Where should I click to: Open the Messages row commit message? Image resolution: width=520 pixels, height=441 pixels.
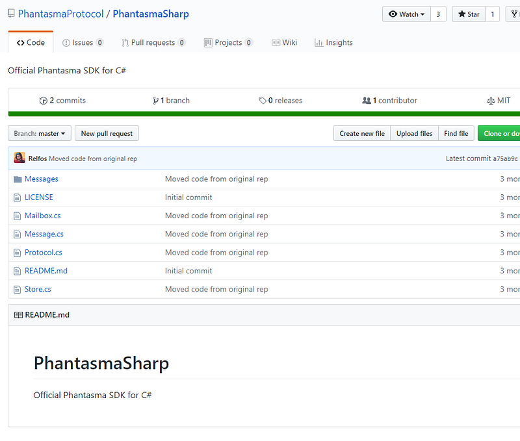pos(216,179)
